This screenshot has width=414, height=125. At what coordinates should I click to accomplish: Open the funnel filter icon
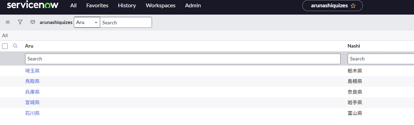coord(20,22)
